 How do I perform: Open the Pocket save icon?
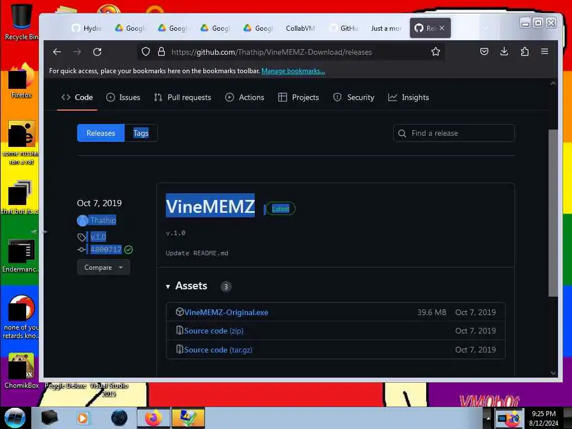[x=484, y=51]
